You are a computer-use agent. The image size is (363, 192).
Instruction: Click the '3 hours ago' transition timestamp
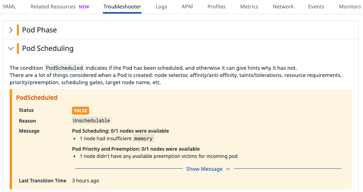tap(85, 181)
